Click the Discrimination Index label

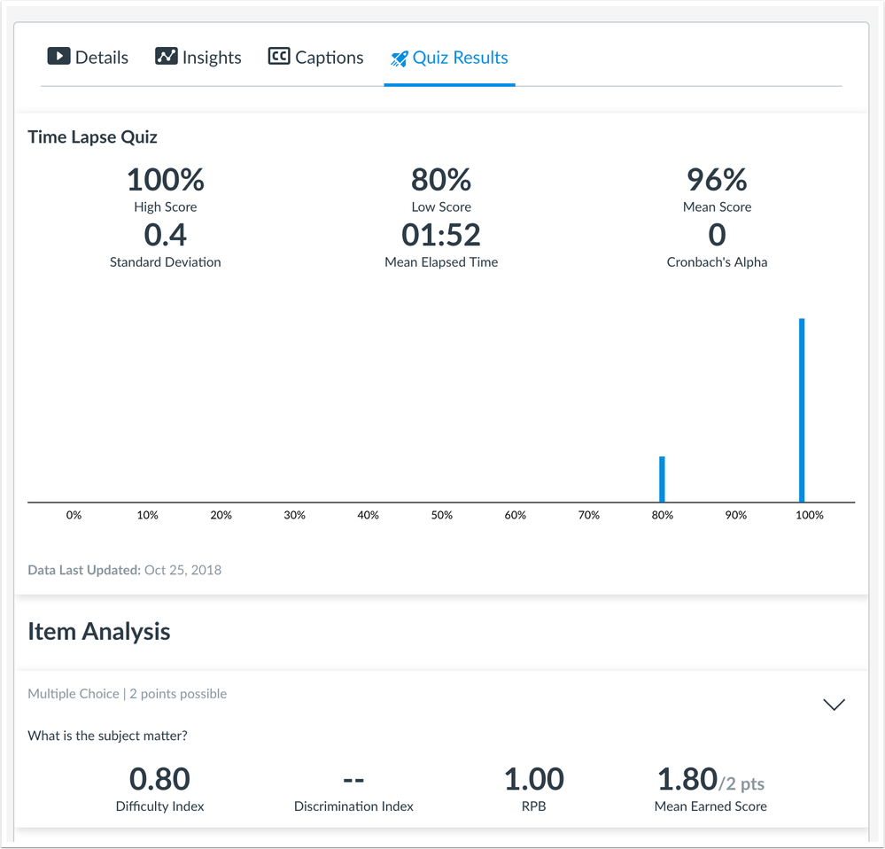coord(353,806)
